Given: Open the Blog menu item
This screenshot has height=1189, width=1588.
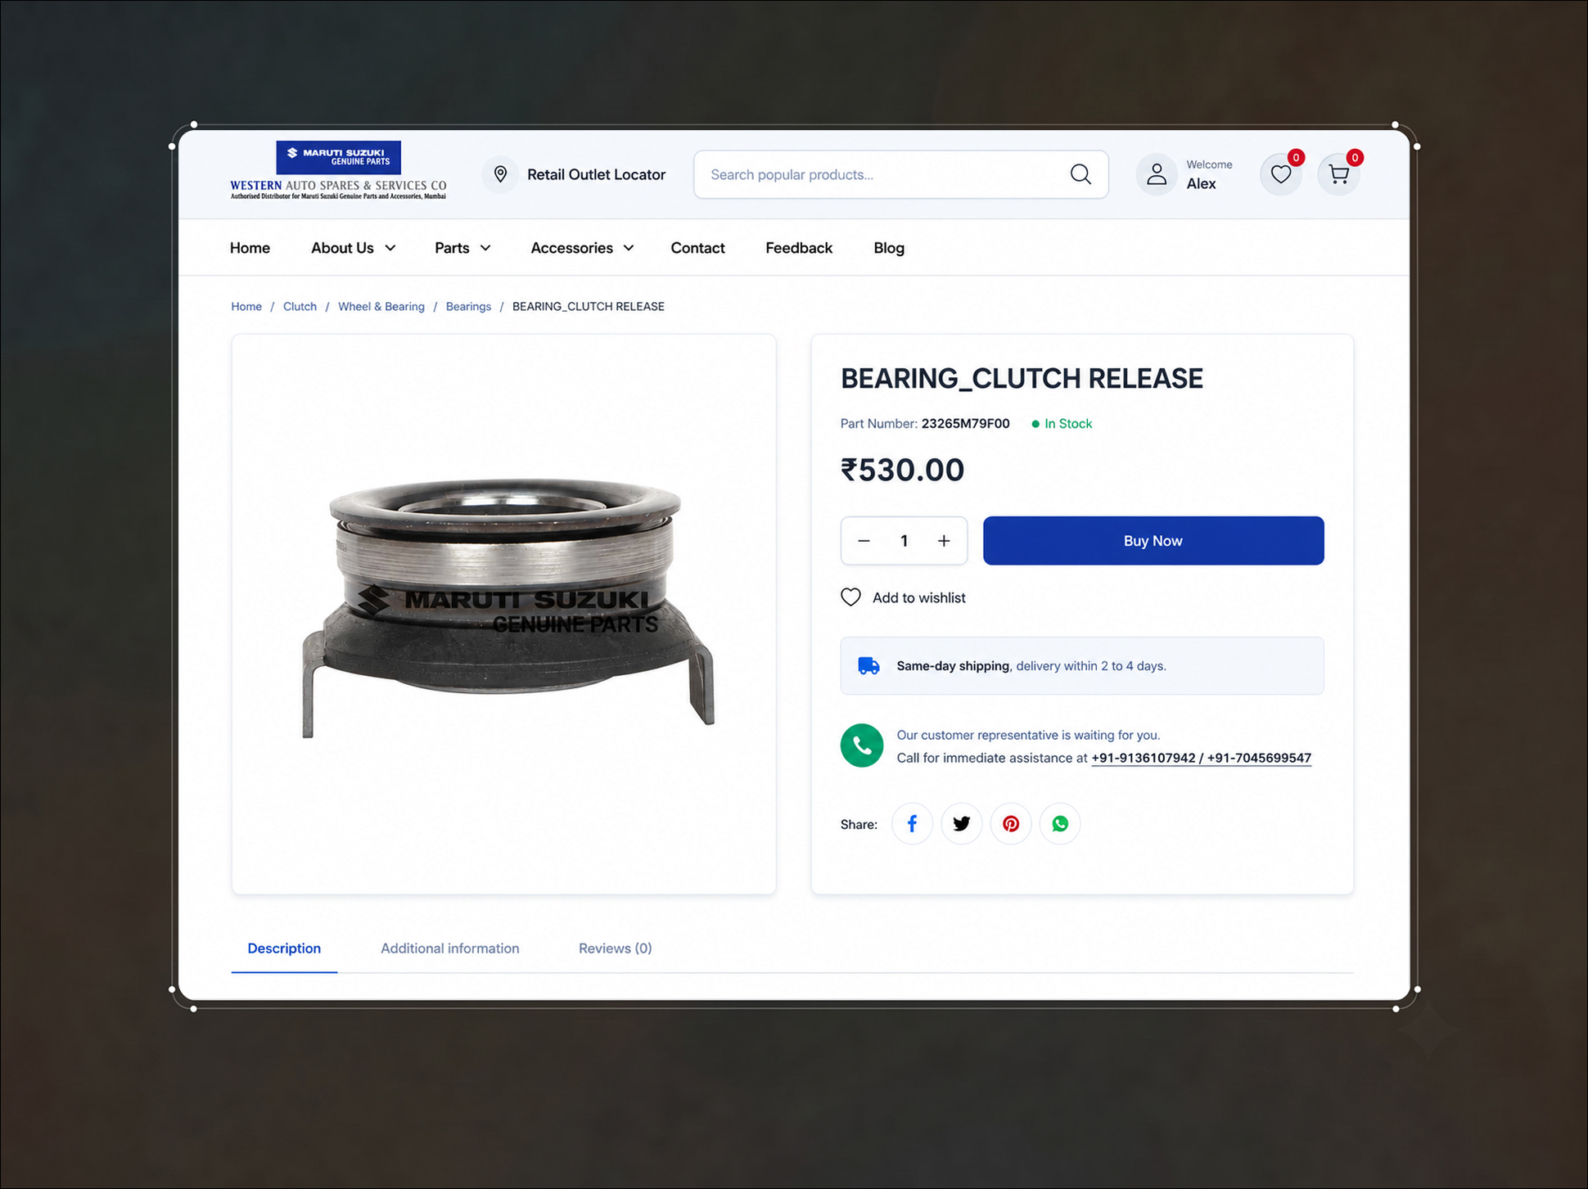Looking at the screenshot, I should (x=889, y=248).
